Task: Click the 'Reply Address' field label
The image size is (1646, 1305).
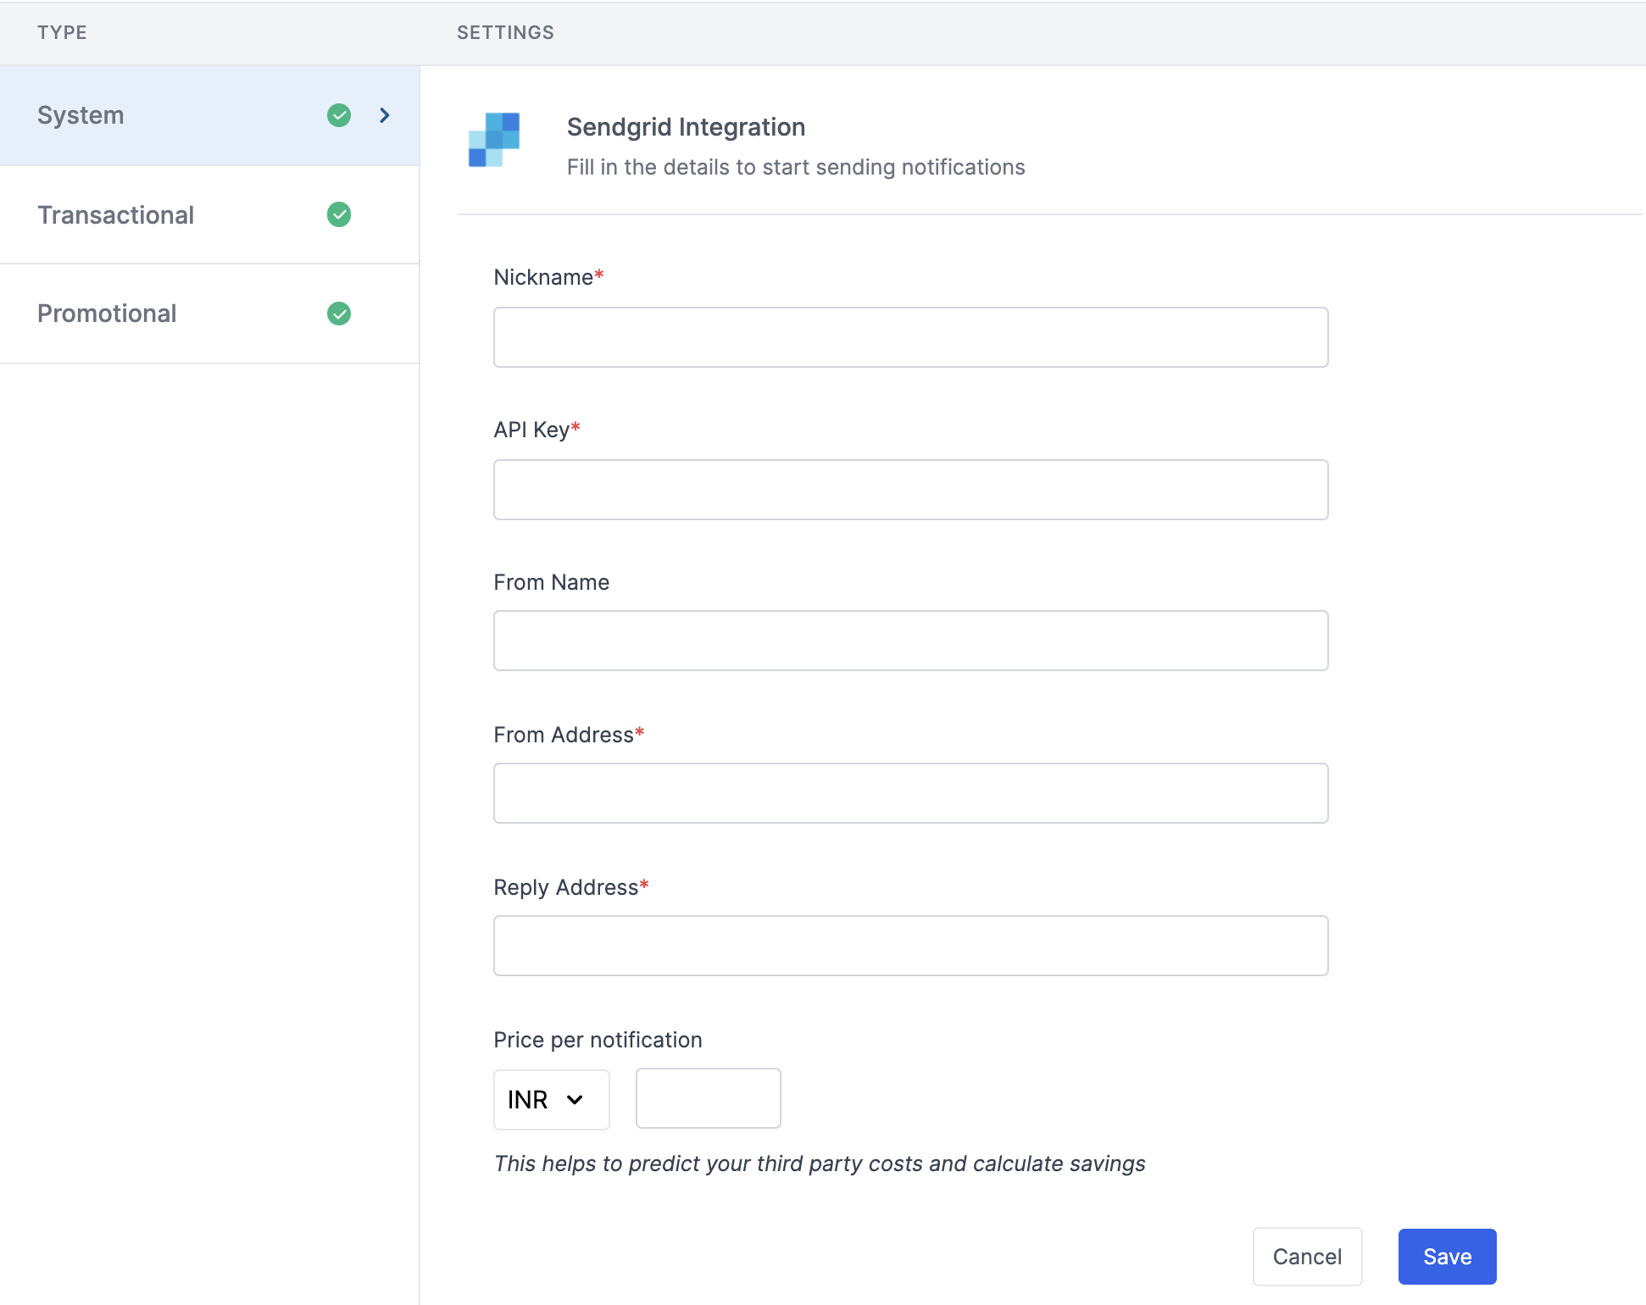Action: point(570,887)
